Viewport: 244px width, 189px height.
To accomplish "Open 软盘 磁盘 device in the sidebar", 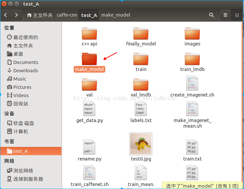I will 31,123.
